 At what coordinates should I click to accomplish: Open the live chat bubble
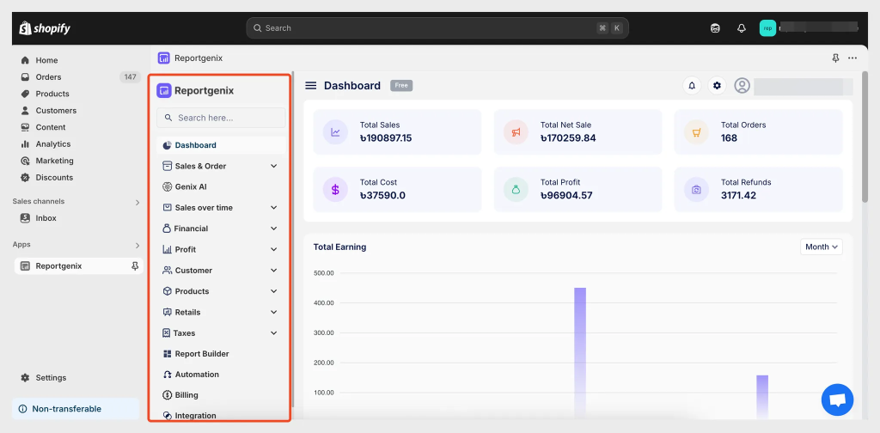837,399
